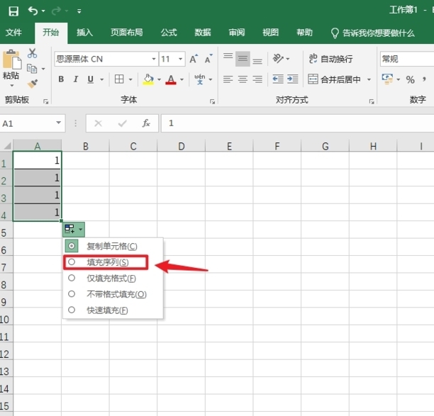Click the Increase Indent icon
This screenshot has width=434, height=416.
pyautogui.click(x=293, y=79)
